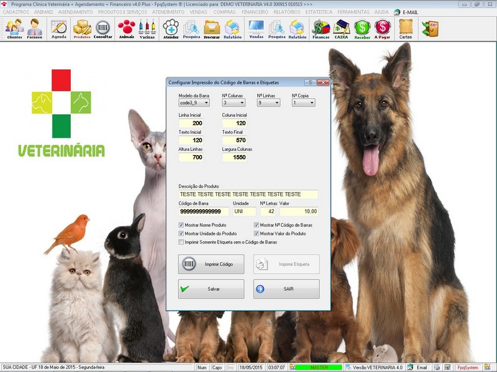Click the Texto Final field
This screenshot has height=372, width=497.
[x=234, y=140]
